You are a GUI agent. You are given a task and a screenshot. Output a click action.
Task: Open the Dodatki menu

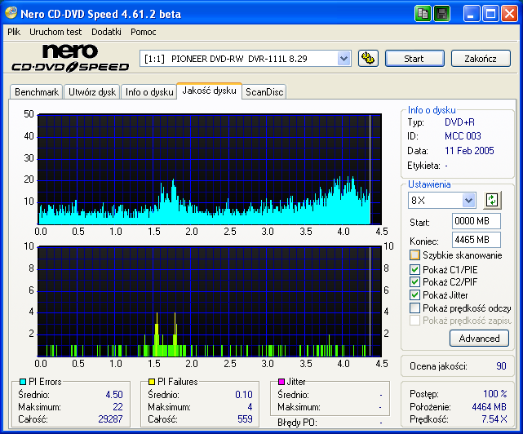point(106,32)
